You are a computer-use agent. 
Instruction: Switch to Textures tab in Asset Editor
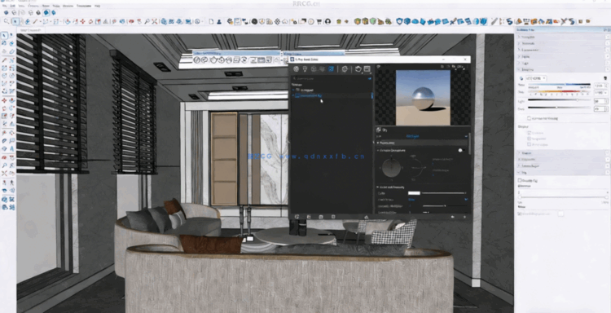(331, 69)
